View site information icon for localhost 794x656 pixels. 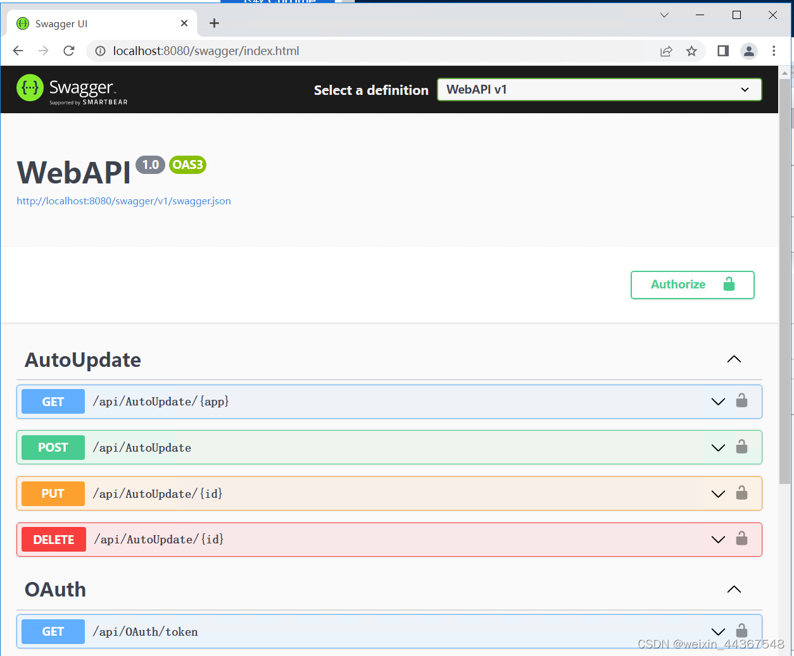(100, 51)
